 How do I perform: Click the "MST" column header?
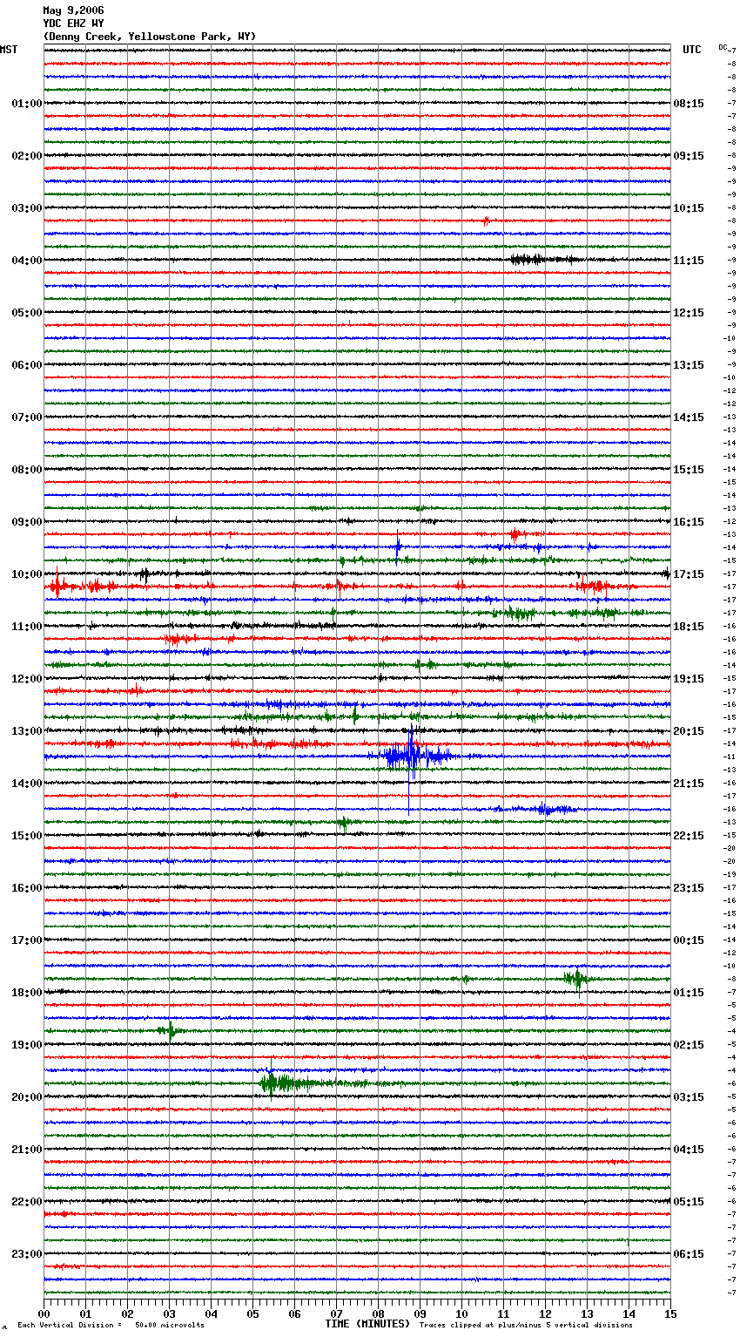pos(9,50)
